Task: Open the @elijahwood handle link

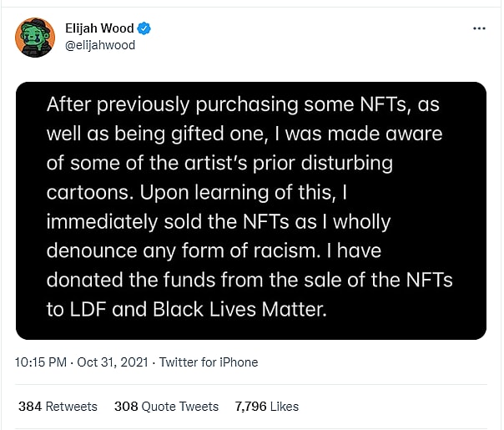Action: [100, 45]
